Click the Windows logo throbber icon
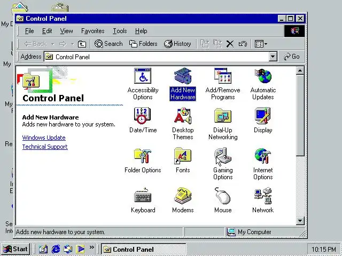Screen dimensions: 342x256 click(294, 31)
